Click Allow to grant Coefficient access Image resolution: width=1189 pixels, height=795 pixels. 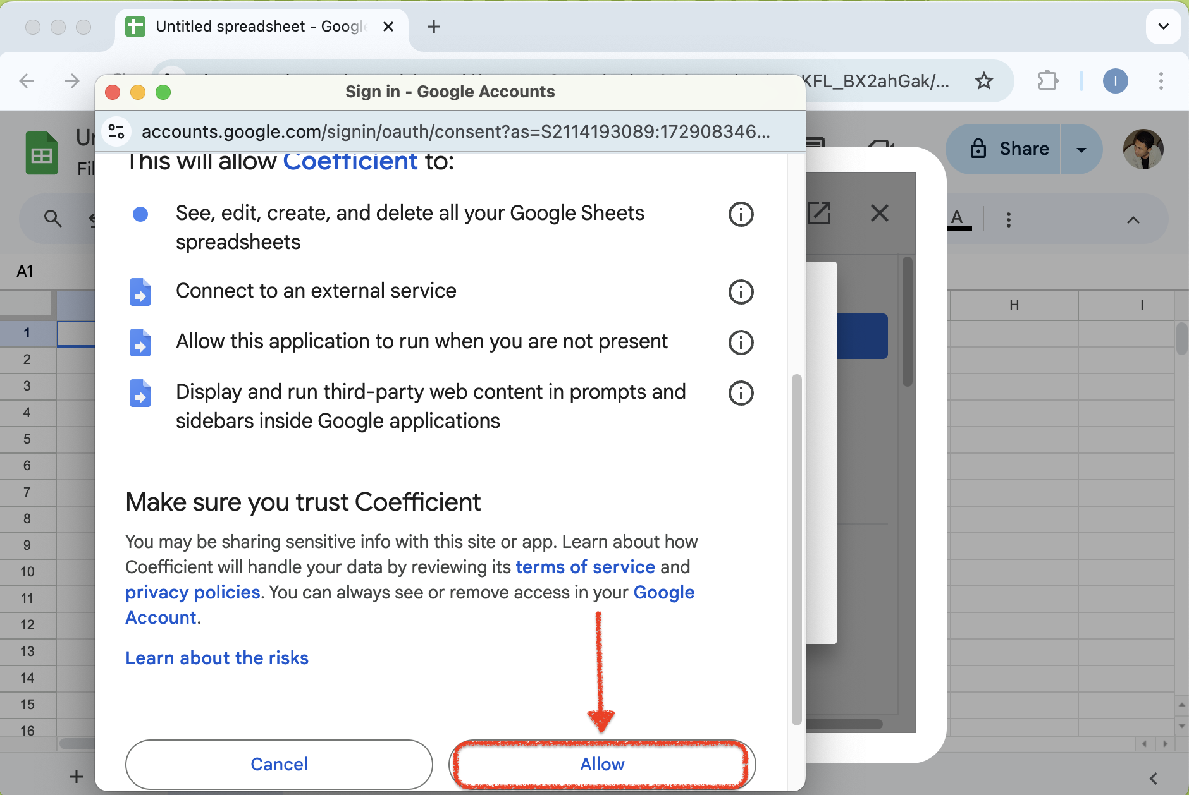coord(602,764)
